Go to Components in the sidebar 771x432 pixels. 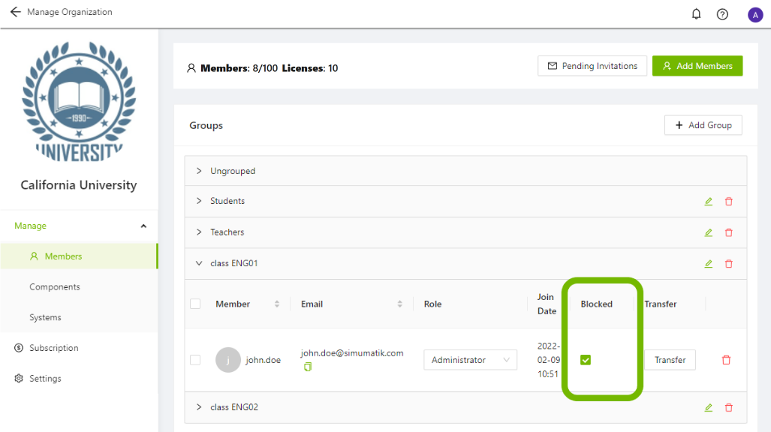[x=55, y=286]
